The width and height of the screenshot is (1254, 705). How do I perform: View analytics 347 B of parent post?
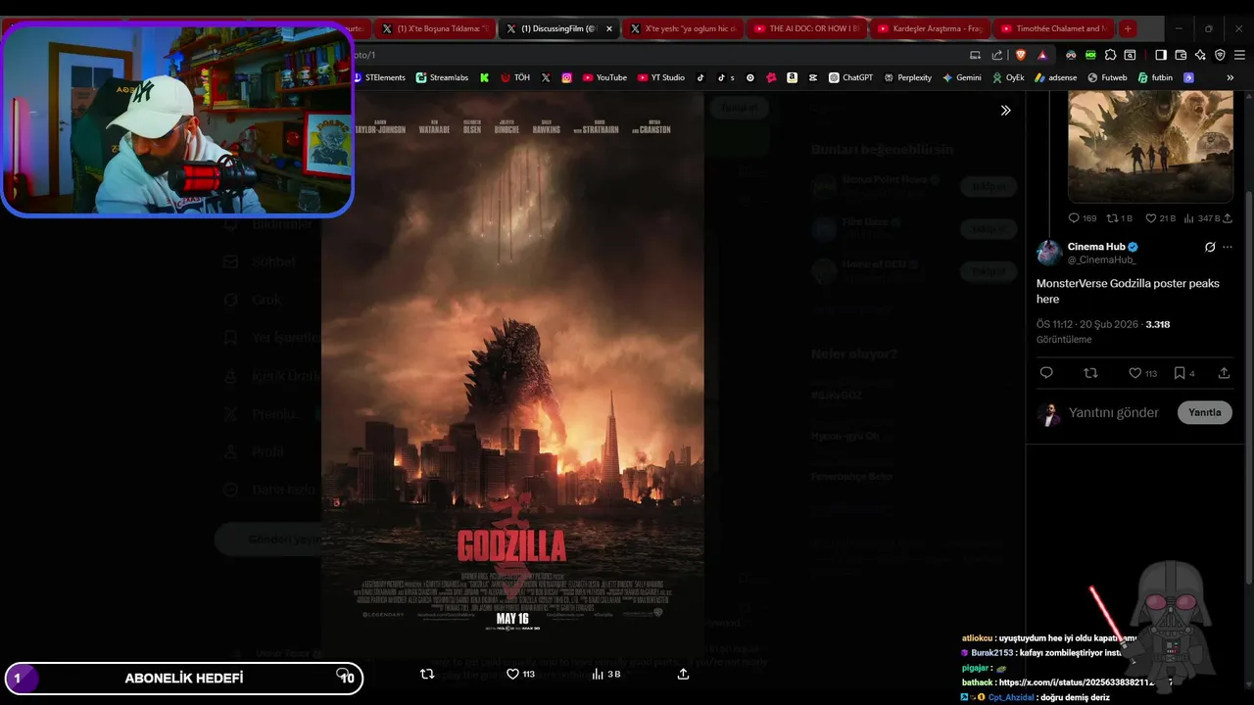click(x=1202, y=218)
